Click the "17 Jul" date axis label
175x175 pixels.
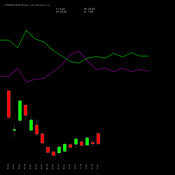[x=97, y=167]
